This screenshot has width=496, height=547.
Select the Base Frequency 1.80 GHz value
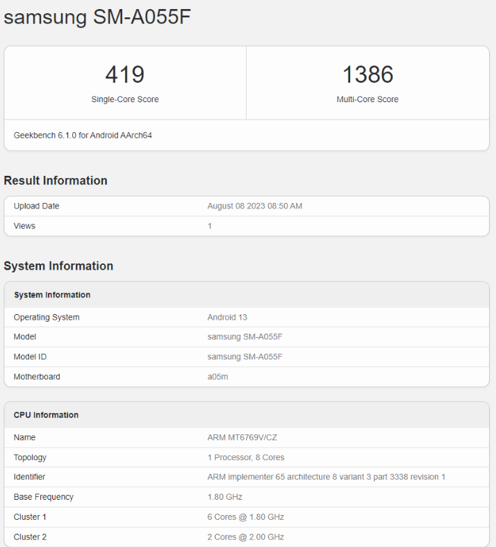click(x=225, y=497)
